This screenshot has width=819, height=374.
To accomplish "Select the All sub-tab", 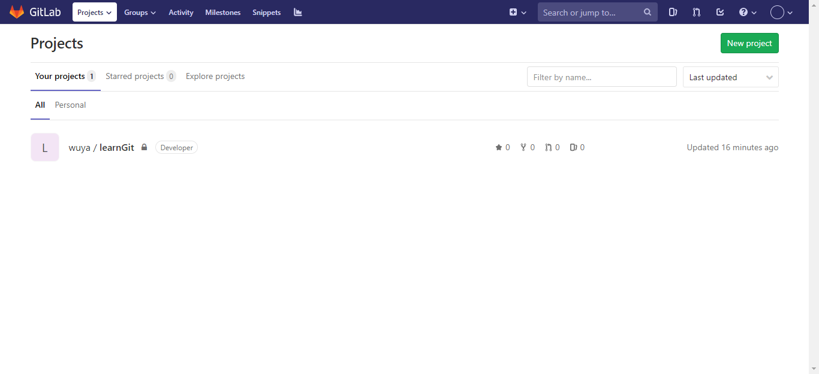I will coord(40,105).
